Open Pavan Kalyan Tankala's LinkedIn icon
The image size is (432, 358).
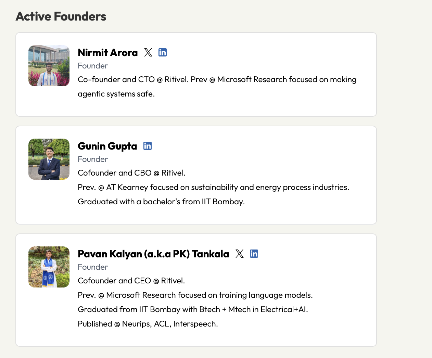coord(254,254)
